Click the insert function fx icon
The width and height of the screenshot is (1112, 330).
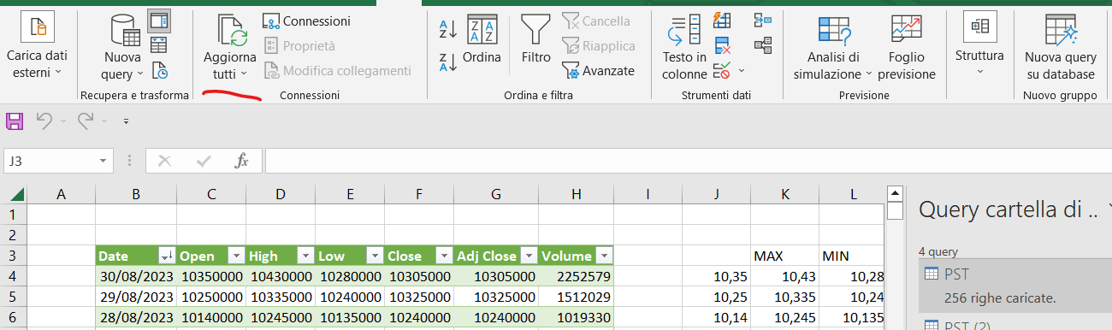(242, 161)
